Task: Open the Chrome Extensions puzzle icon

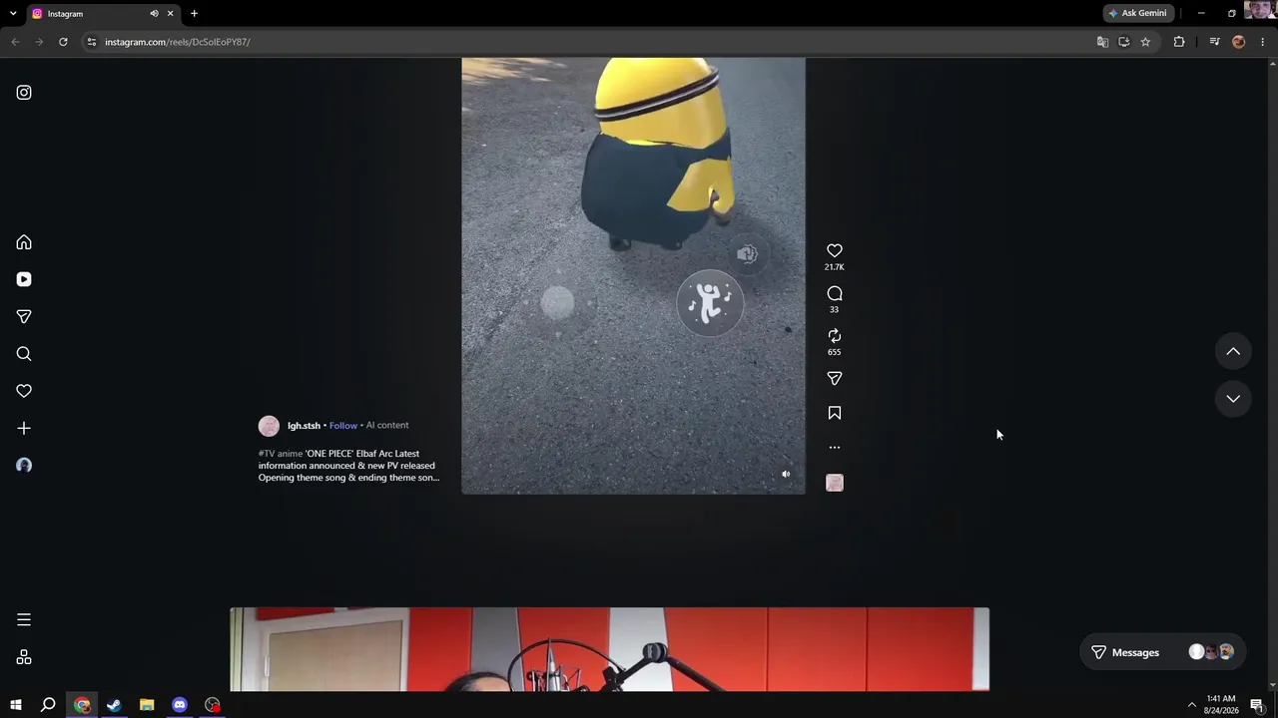Action: 1179,42
